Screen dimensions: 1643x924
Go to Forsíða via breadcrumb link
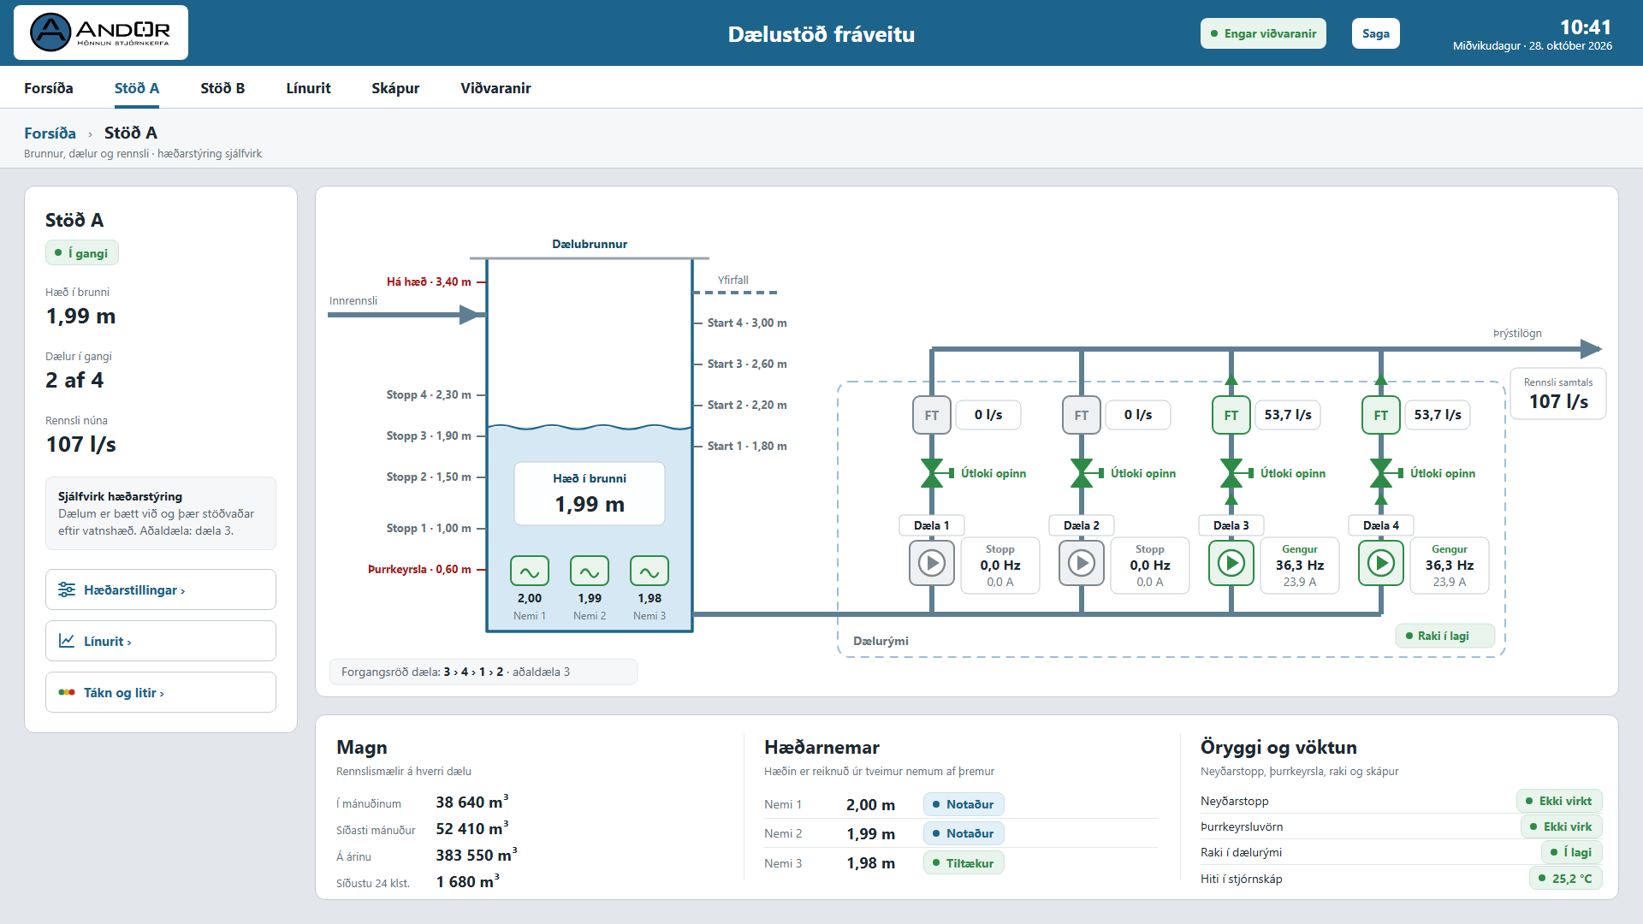tap(50, 133)
